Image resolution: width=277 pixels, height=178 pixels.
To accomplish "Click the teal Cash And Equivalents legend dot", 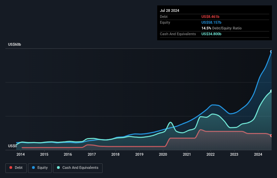I will (58, 168).
